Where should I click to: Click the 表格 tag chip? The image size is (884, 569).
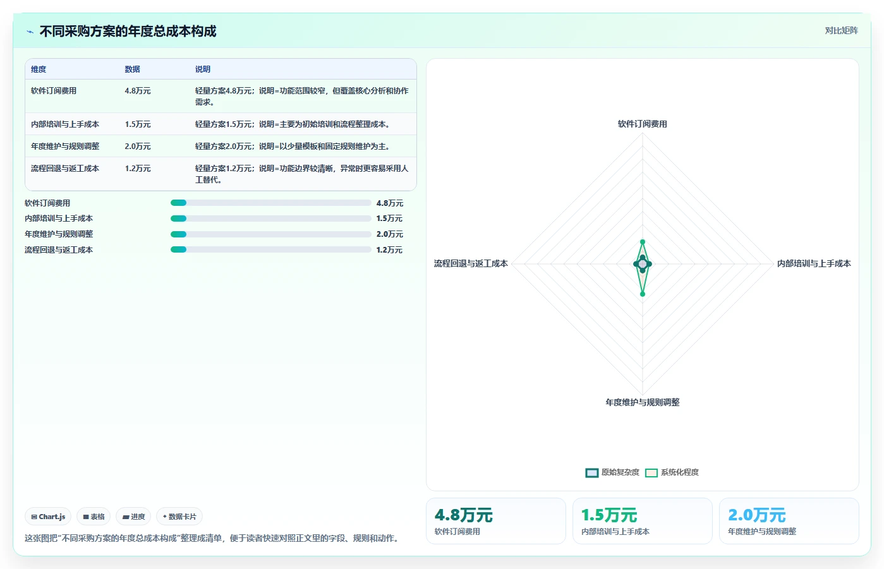[94, 517]
